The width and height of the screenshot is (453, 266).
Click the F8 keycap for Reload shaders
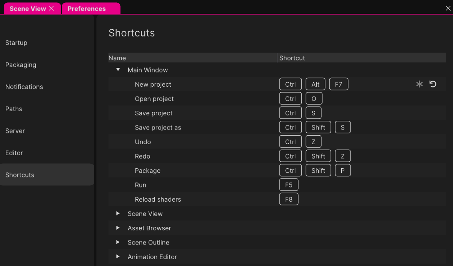pyautogui.click(x=289, y=199)
